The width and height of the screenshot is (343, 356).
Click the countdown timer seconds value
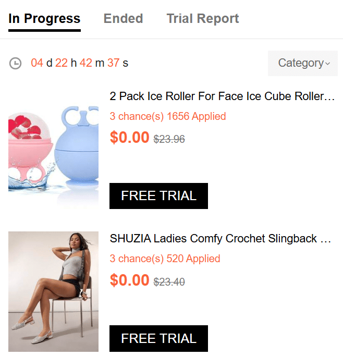(x=113, y=63)
